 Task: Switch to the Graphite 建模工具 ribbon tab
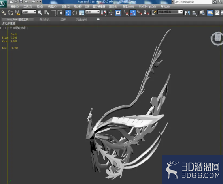pyautogui.click(x=17, y=19)
